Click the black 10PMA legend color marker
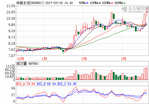 click(100, 3)
